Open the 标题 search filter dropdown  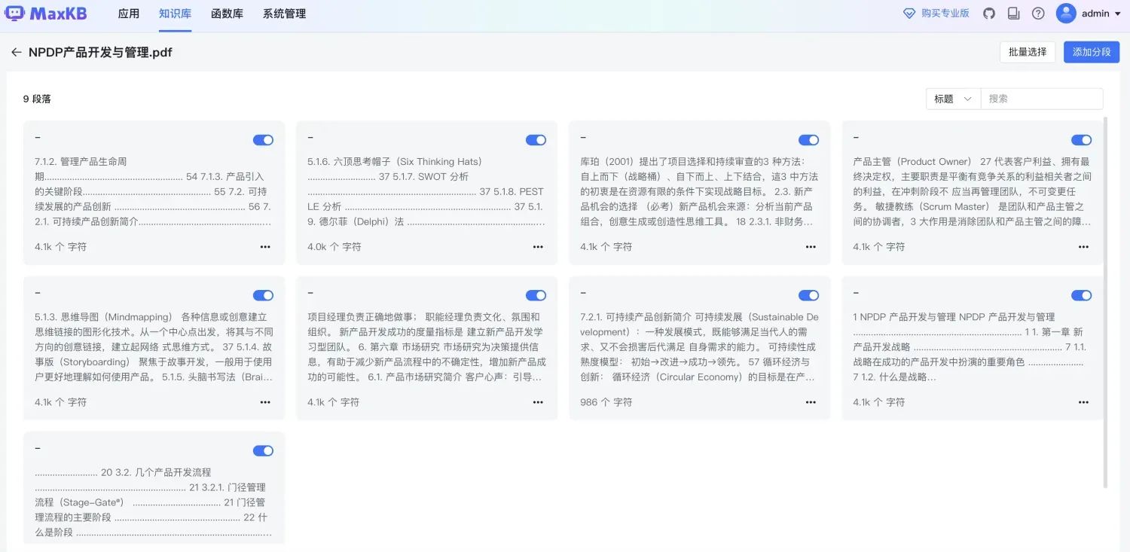pyautogui.click(x=952, y=98)
